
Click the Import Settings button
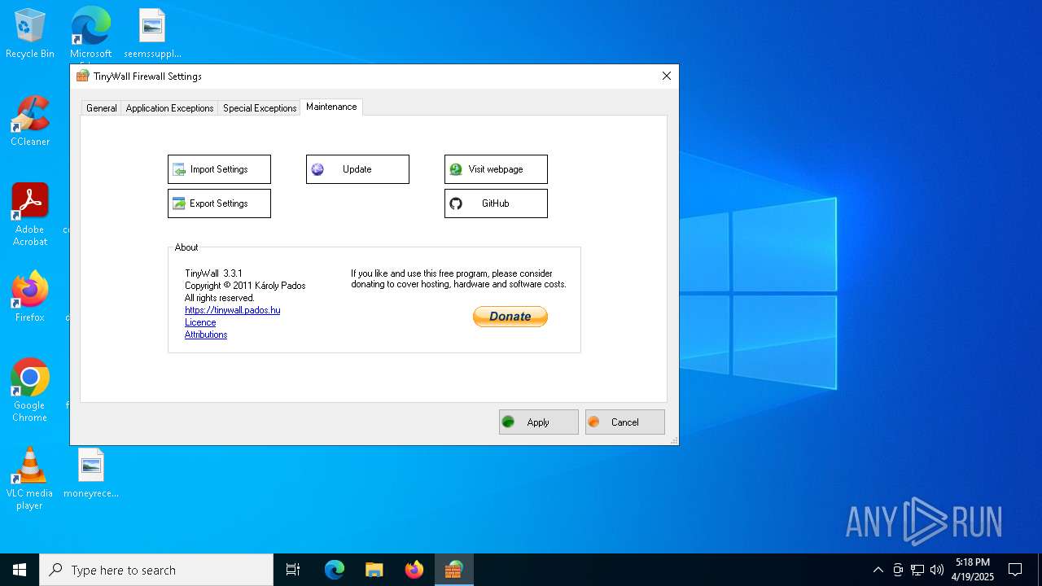[219, 169]
